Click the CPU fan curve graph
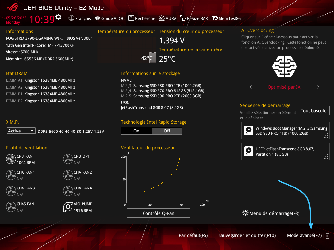The height and width of the screenshot is (250, 334). click(165, 179)
